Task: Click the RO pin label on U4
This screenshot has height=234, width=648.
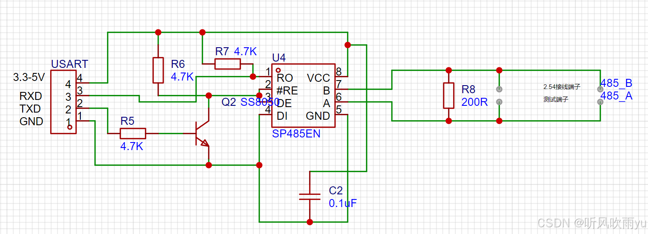Action: click(285, 78)
